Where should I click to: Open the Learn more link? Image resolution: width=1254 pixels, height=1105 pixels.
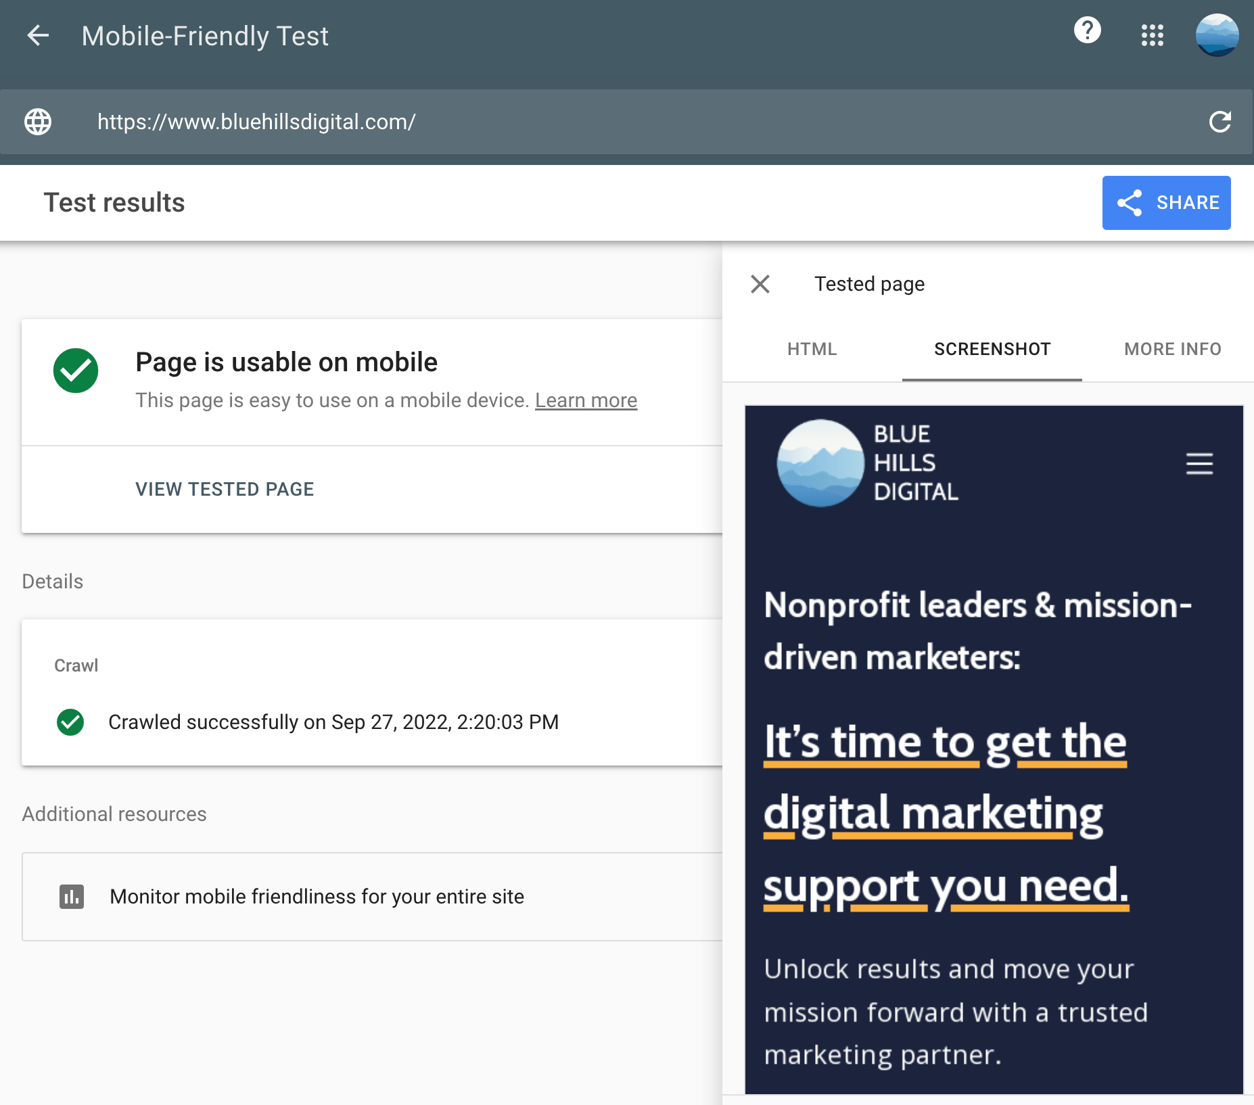(x=586, y=400)
